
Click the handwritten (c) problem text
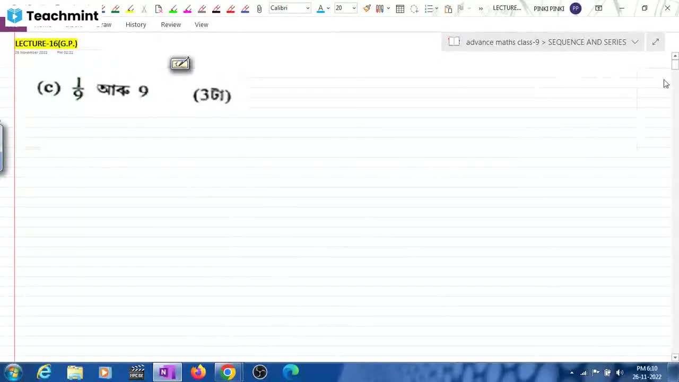93,89
